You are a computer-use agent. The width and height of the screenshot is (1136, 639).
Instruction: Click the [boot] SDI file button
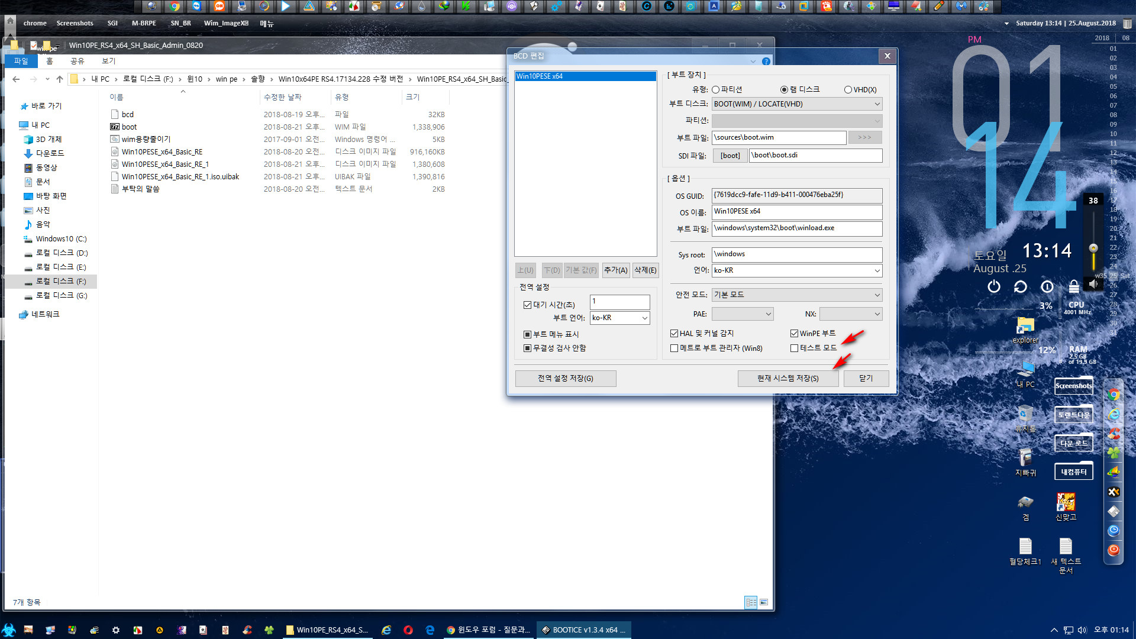click(730, 156)
